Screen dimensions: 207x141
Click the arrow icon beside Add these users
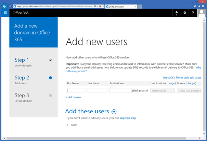(x=114, y=111)
